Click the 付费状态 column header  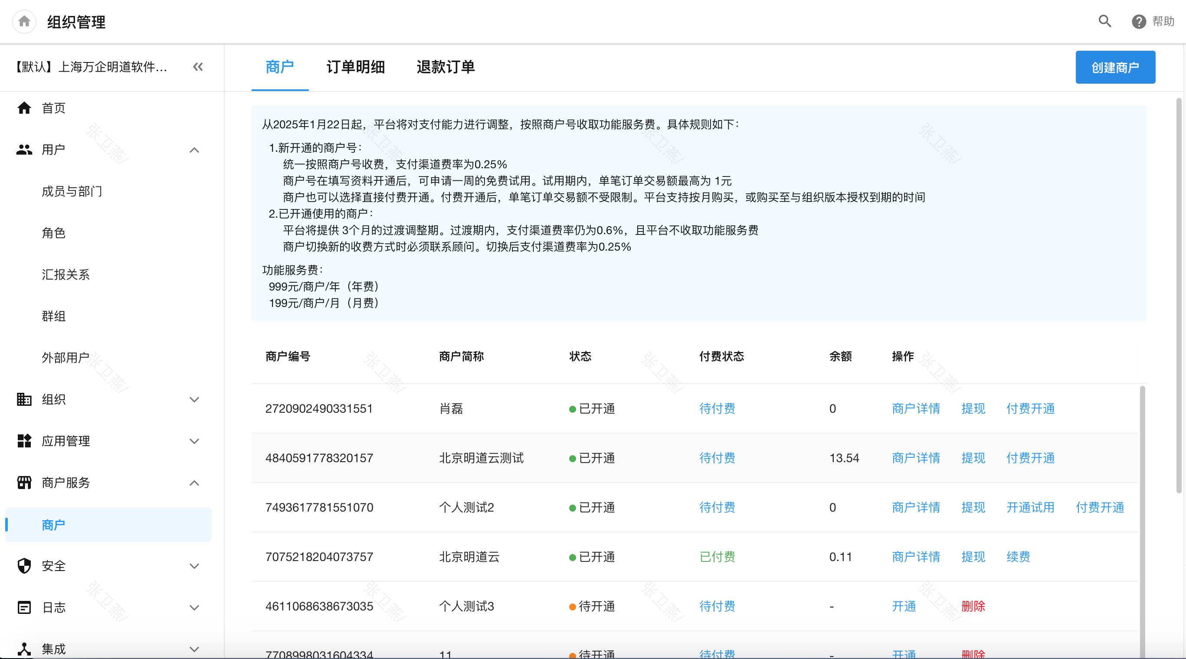(x=721, y=356)
